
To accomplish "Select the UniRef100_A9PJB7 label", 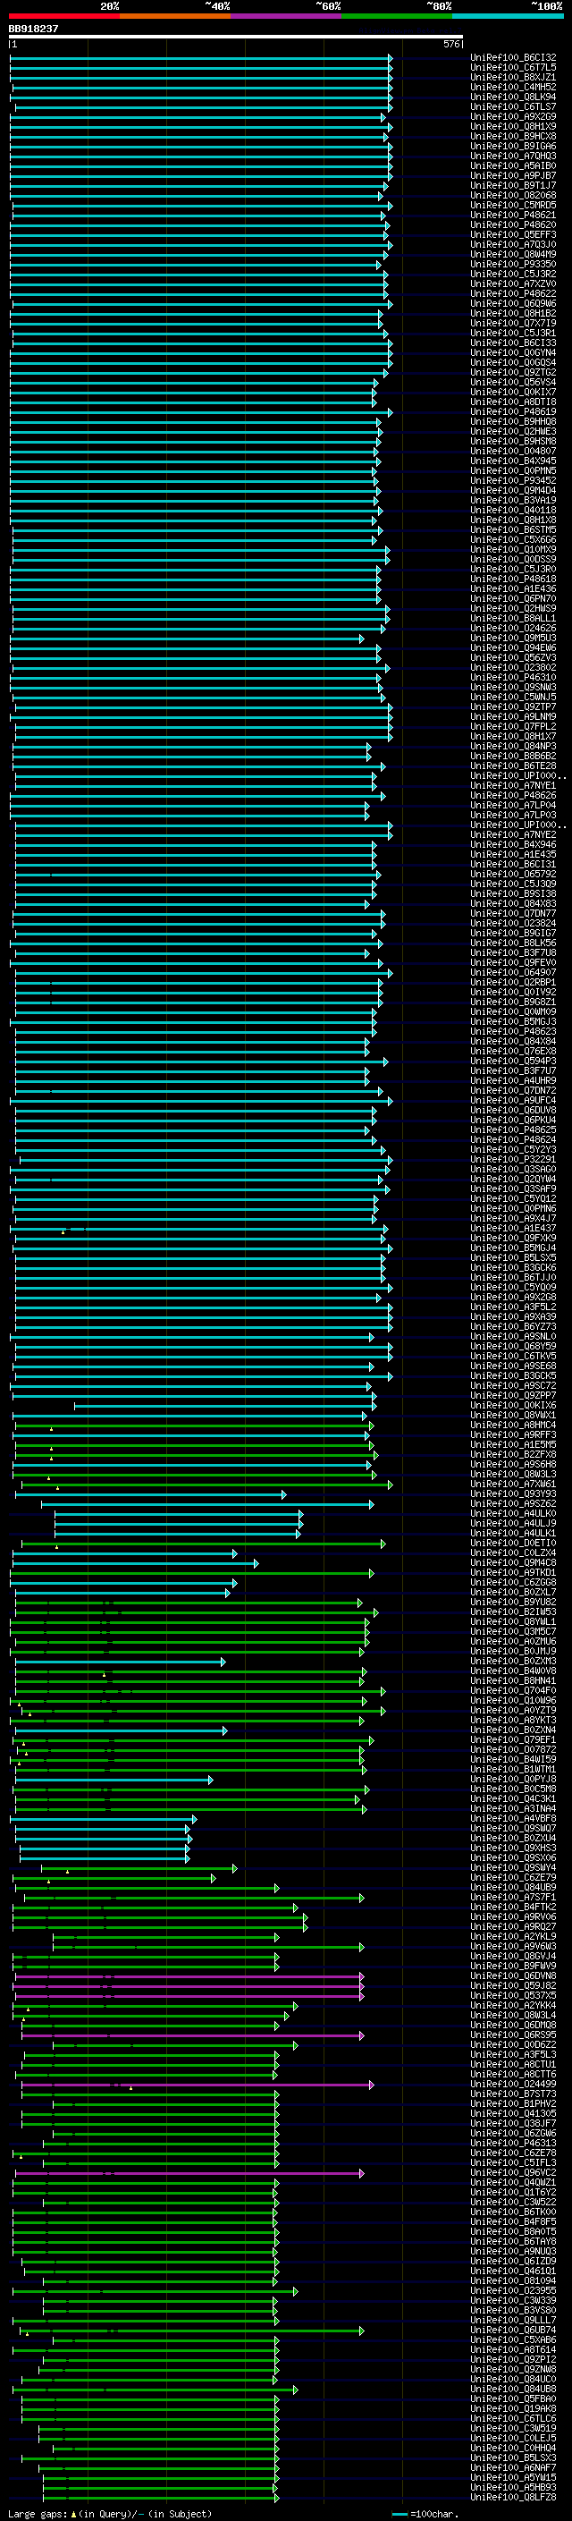I will (x=513, y=176).
